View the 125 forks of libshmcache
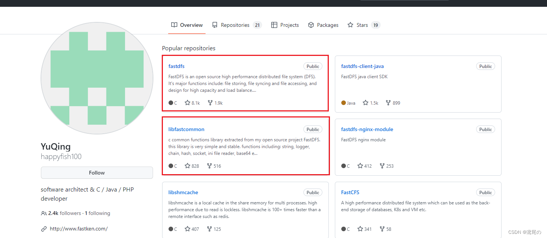 214,229
